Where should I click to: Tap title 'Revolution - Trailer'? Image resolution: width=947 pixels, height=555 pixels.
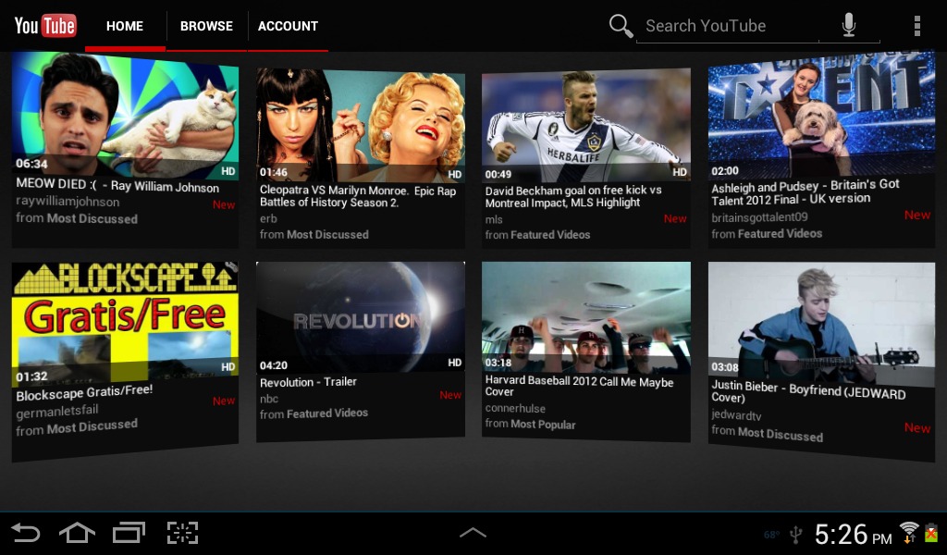click(x=308, y=382)
